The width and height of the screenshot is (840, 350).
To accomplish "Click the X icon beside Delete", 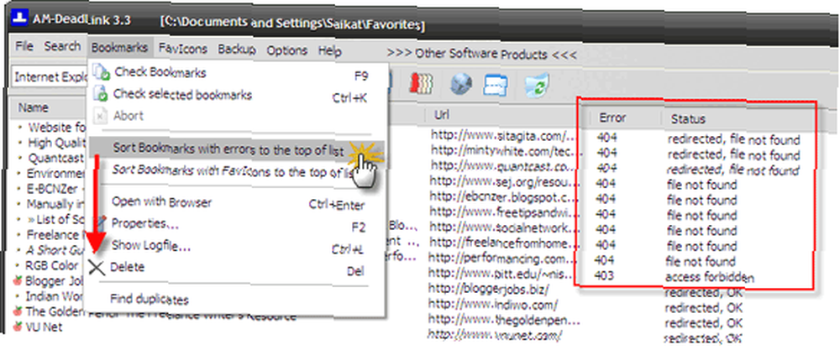I will coord(97,267).
